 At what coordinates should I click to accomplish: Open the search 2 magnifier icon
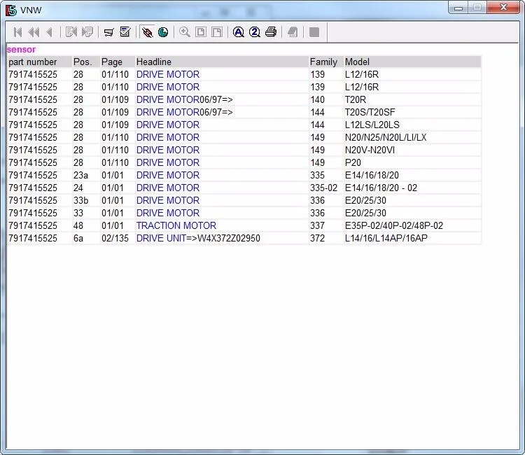pos(255,32)
